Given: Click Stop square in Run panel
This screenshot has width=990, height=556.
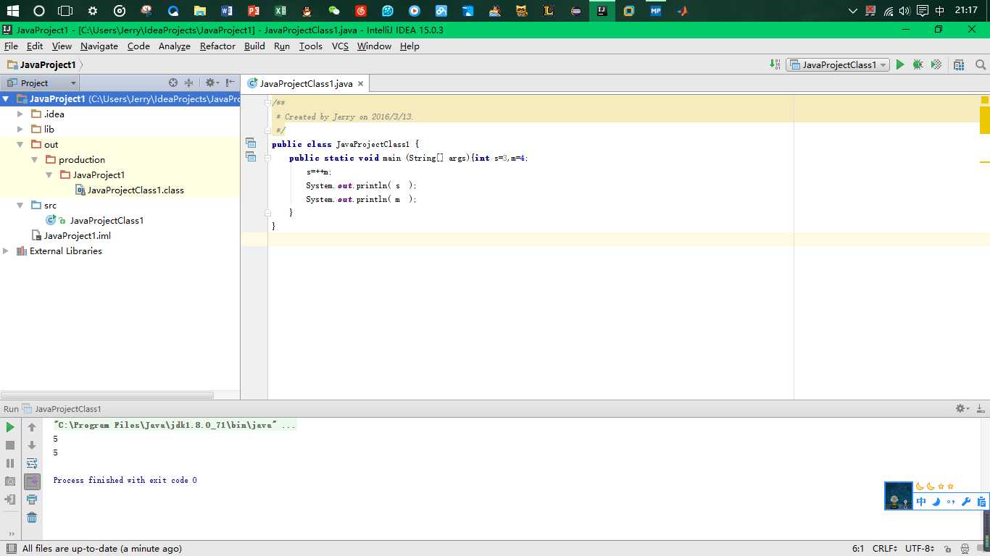Looking at the screenshot, I should [10, 445].
